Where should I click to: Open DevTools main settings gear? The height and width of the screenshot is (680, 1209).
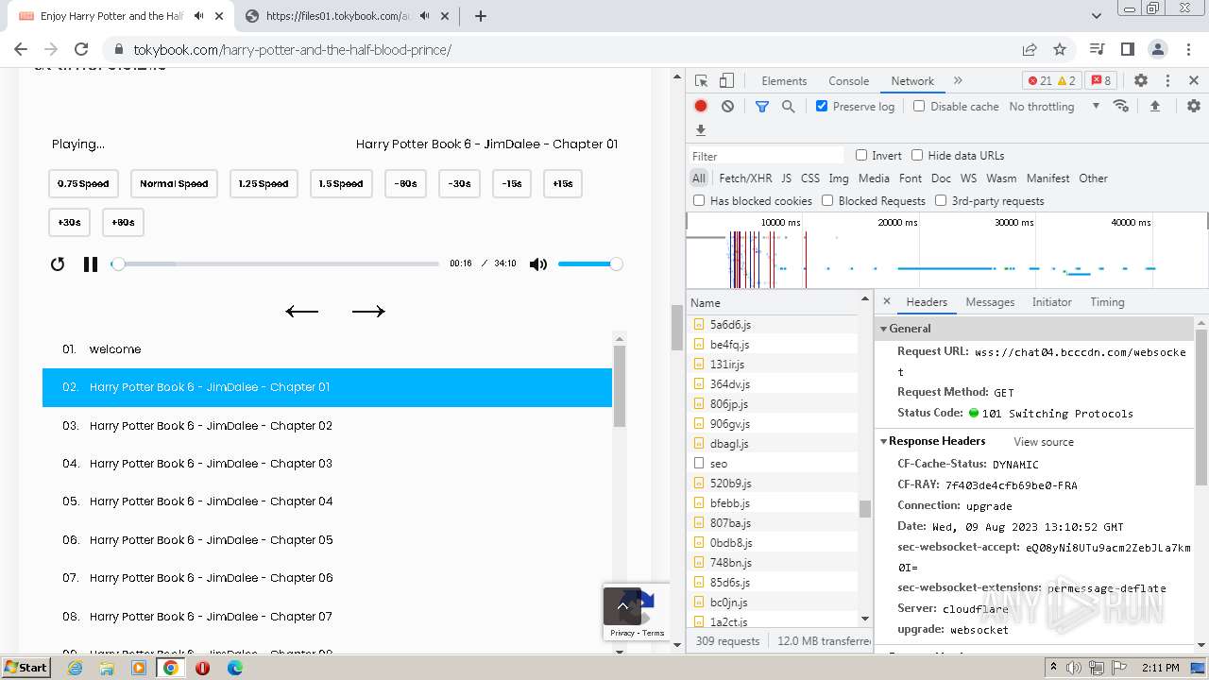[x=1141, y=81]
